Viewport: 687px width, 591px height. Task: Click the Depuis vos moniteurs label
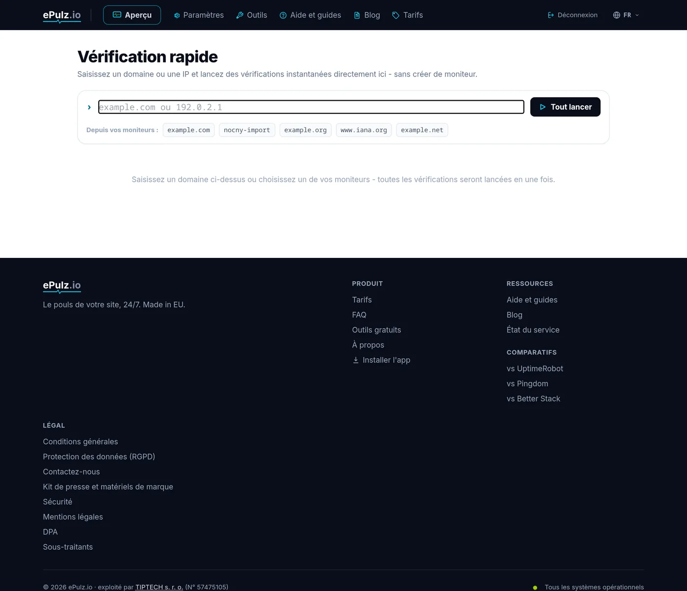(x=122, y=130)
